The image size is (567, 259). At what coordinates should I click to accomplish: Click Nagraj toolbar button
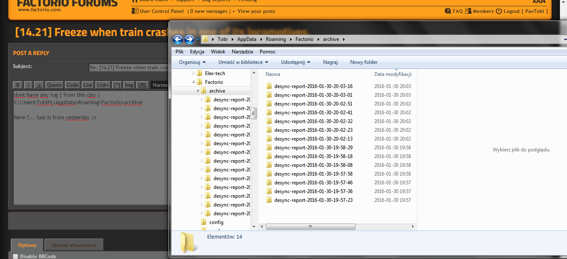pos(330,62)
